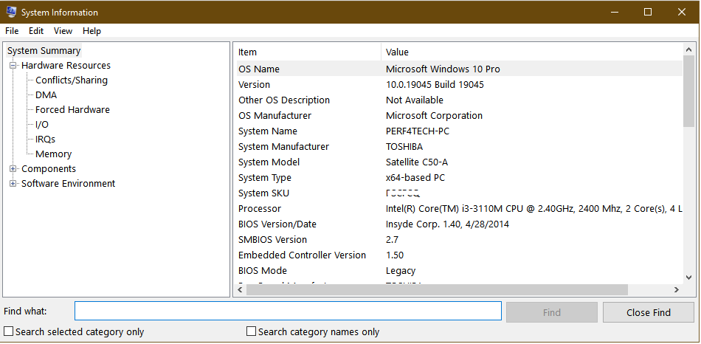701x344 pixels.
Task: Click the horizontal scrollbar left arrow
Action: click(x=240, y=290)
